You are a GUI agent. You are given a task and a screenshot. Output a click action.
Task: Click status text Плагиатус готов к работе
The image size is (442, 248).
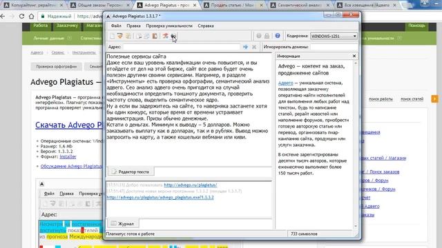(x=131, y=234)
